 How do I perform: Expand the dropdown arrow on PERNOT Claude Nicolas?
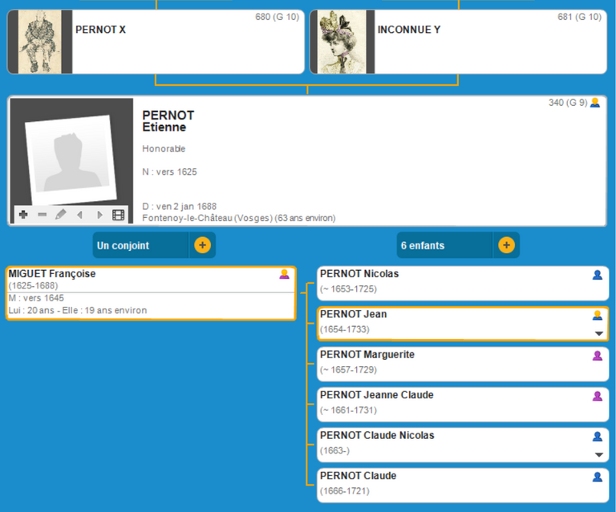[x=598, y=454]
